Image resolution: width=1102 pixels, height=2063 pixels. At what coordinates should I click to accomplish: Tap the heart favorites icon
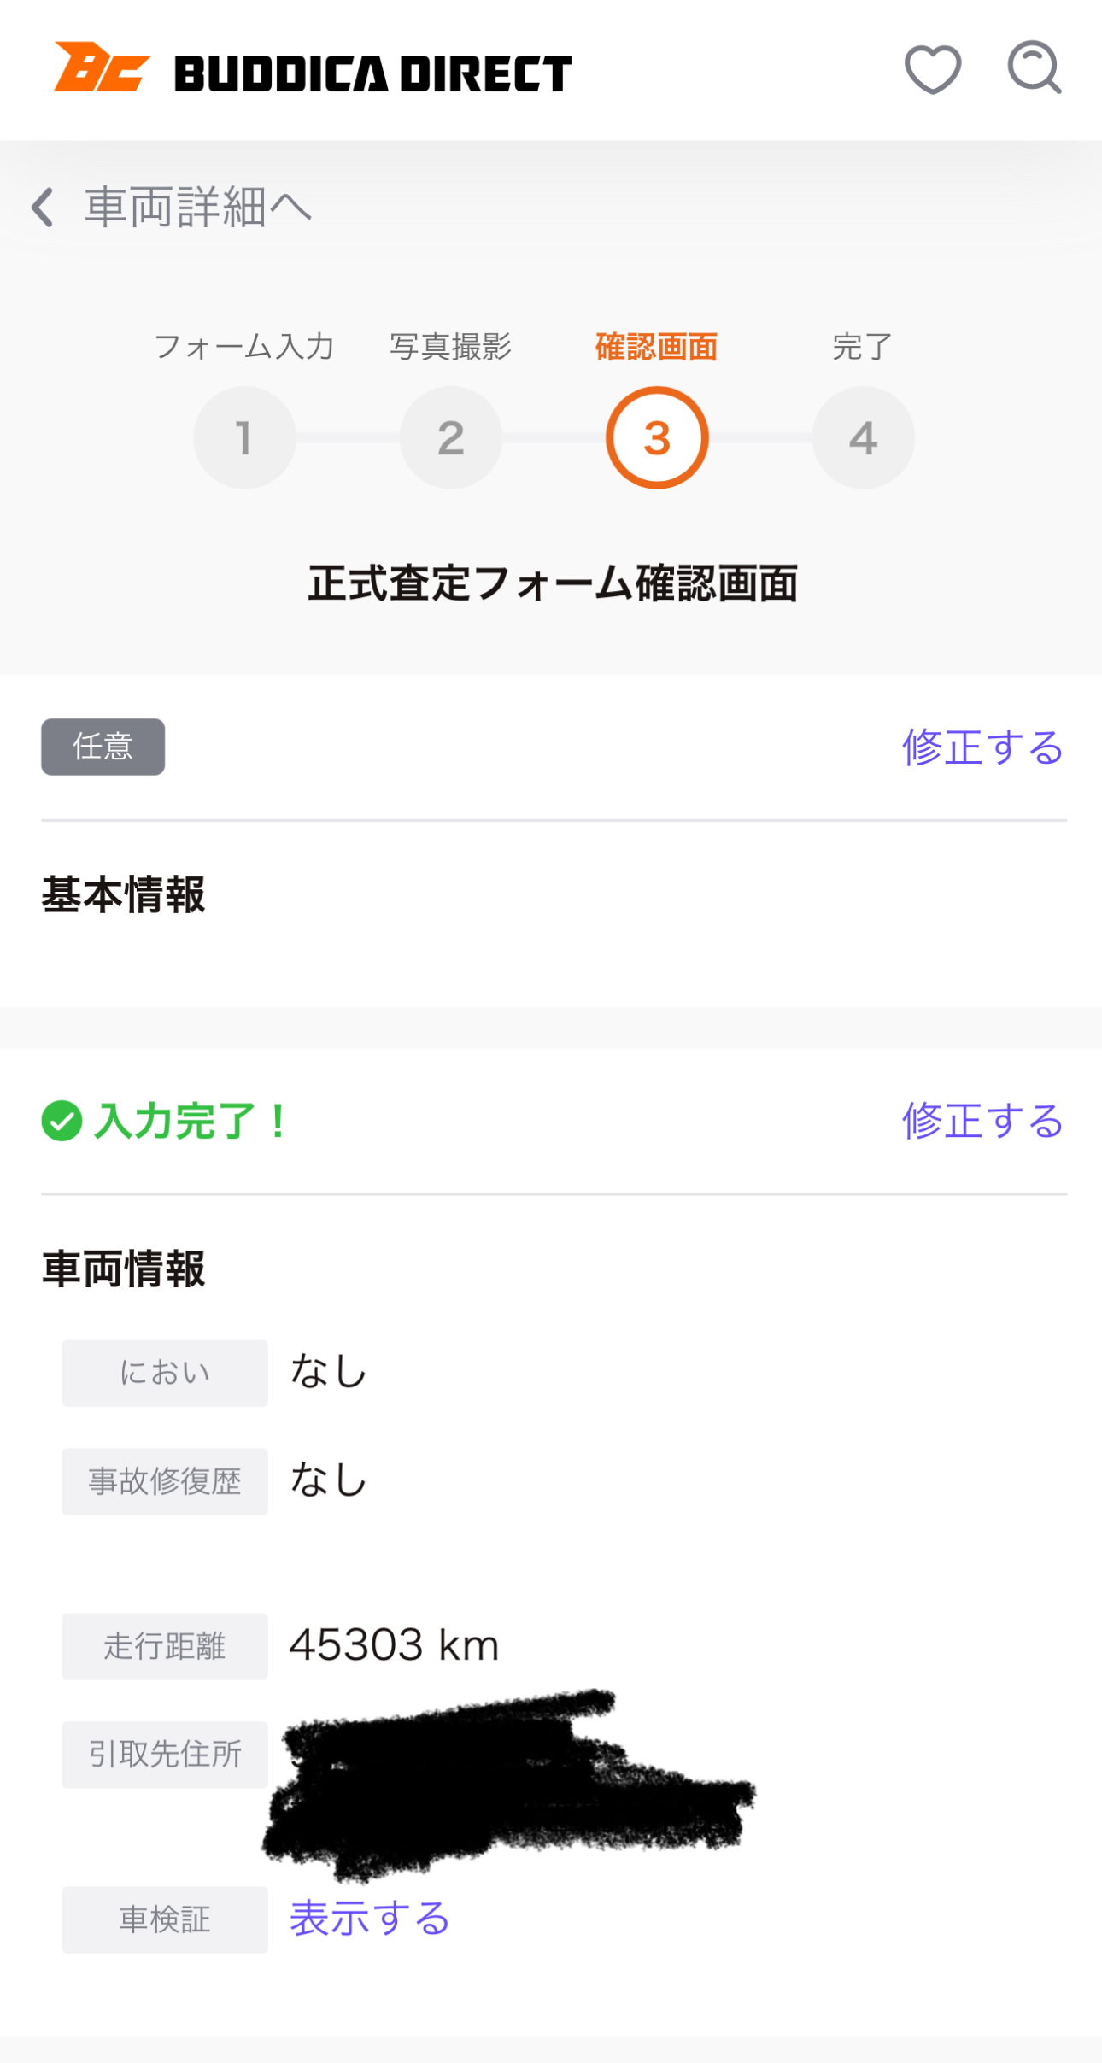(x=932, y=69)
